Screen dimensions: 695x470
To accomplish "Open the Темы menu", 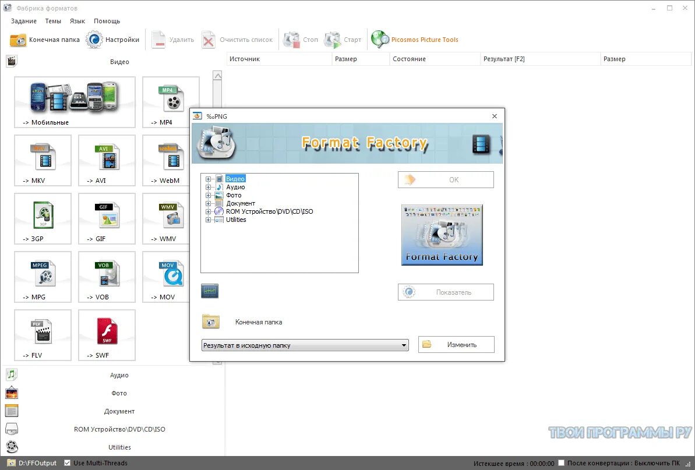I will 53,21.
